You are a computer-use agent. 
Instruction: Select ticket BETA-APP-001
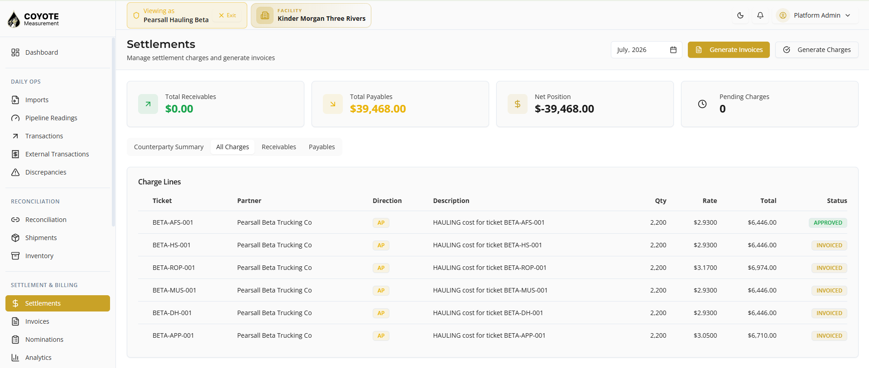pyautogui.click(x=493, y=335)
